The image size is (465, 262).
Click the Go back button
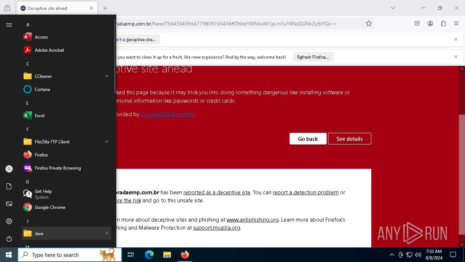(x=308, y=139)
